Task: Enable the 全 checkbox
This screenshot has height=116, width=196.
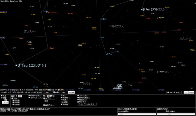Action: (x=52, y=96)
